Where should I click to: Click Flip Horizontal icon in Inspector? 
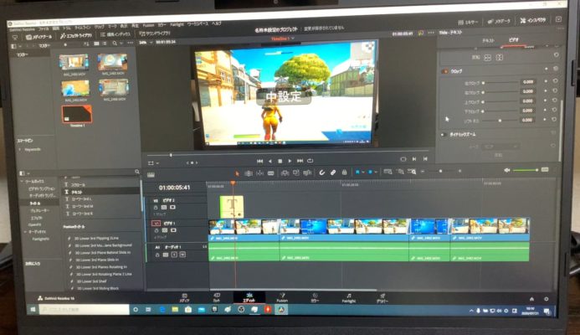(488, 58)
